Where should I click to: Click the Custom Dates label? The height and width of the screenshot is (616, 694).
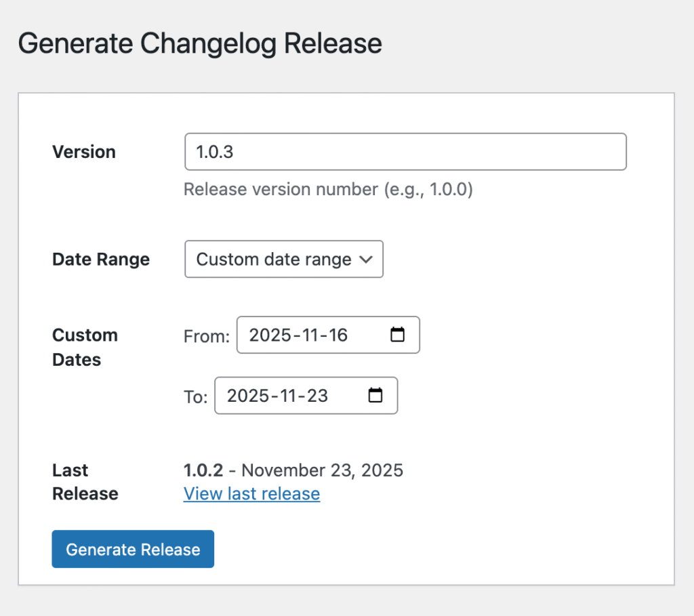point(85,347)
